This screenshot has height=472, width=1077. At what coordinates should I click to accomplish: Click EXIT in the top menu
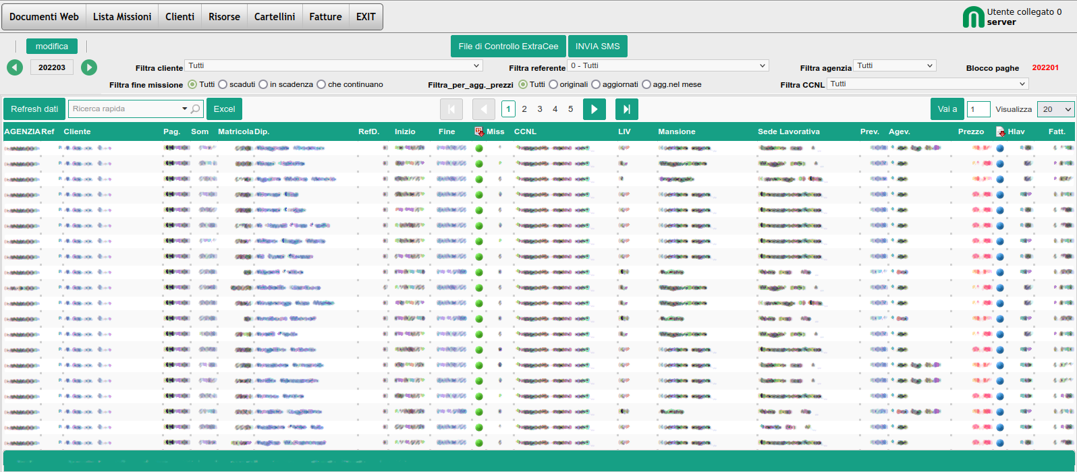(x=366, y=17)
